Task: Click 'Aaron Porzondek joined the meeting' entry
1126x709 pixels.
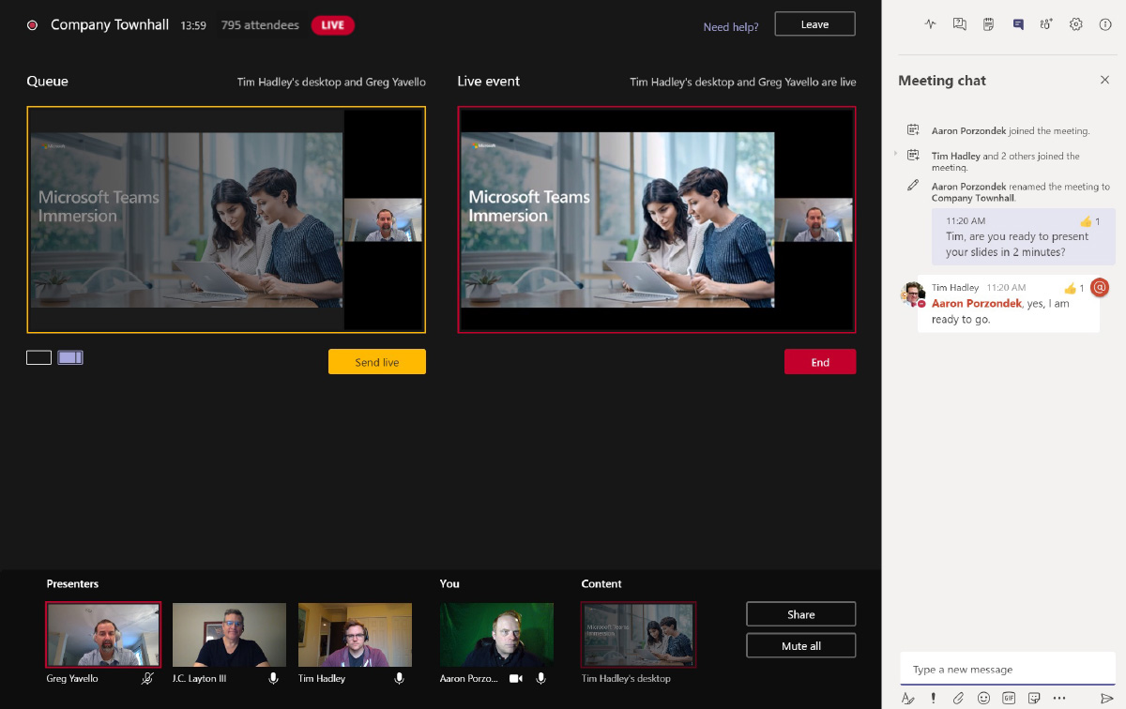Action: [x=1011, y=131]
